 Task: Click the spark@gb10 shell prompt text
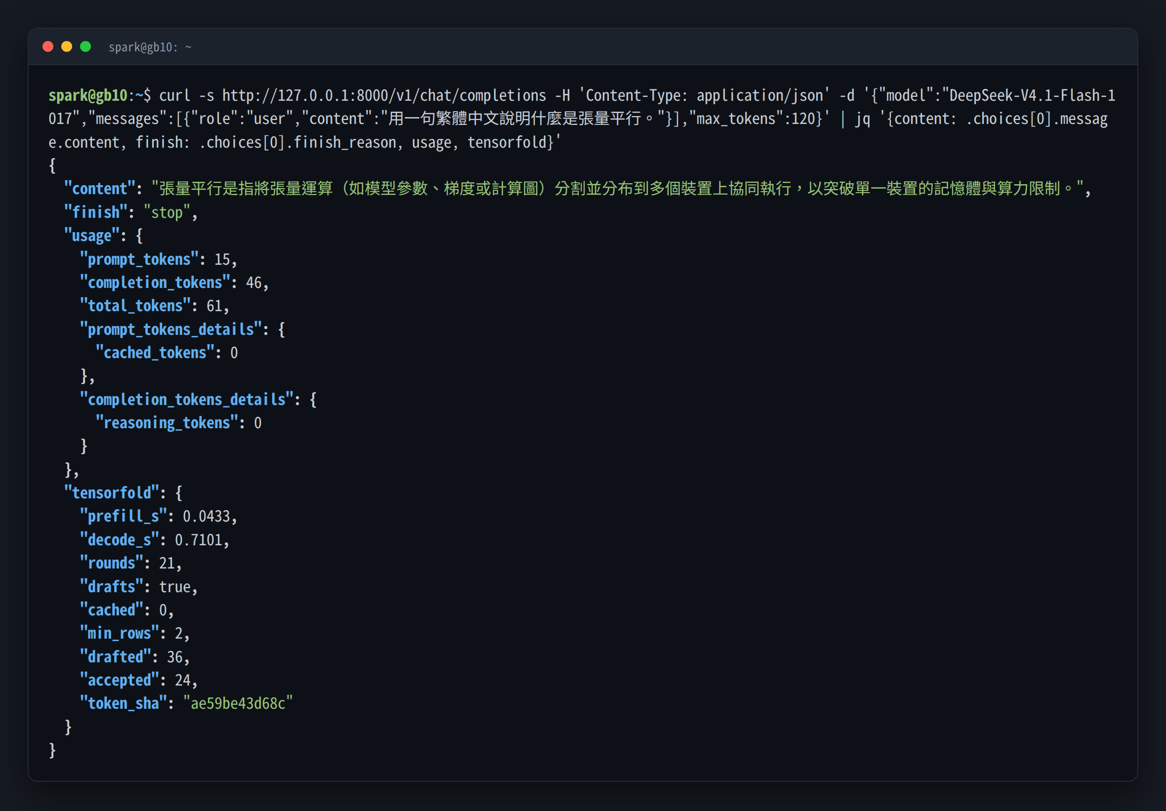tap(88, 95)
